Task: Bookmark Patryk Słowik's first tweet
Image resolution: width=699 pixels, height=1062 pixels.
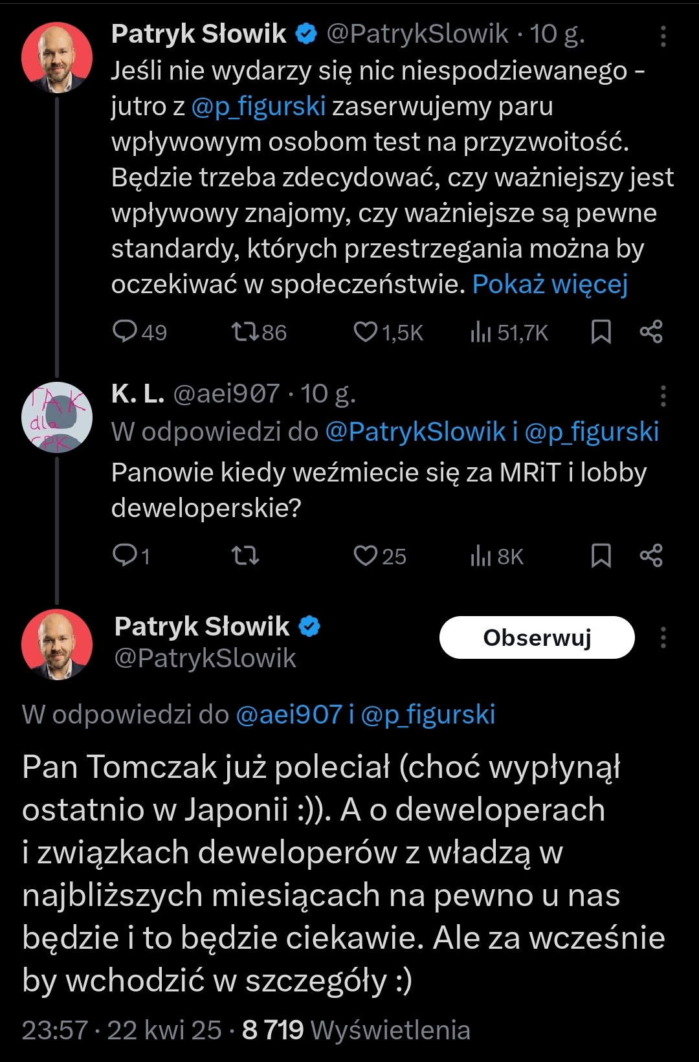Action: (601, 332)
